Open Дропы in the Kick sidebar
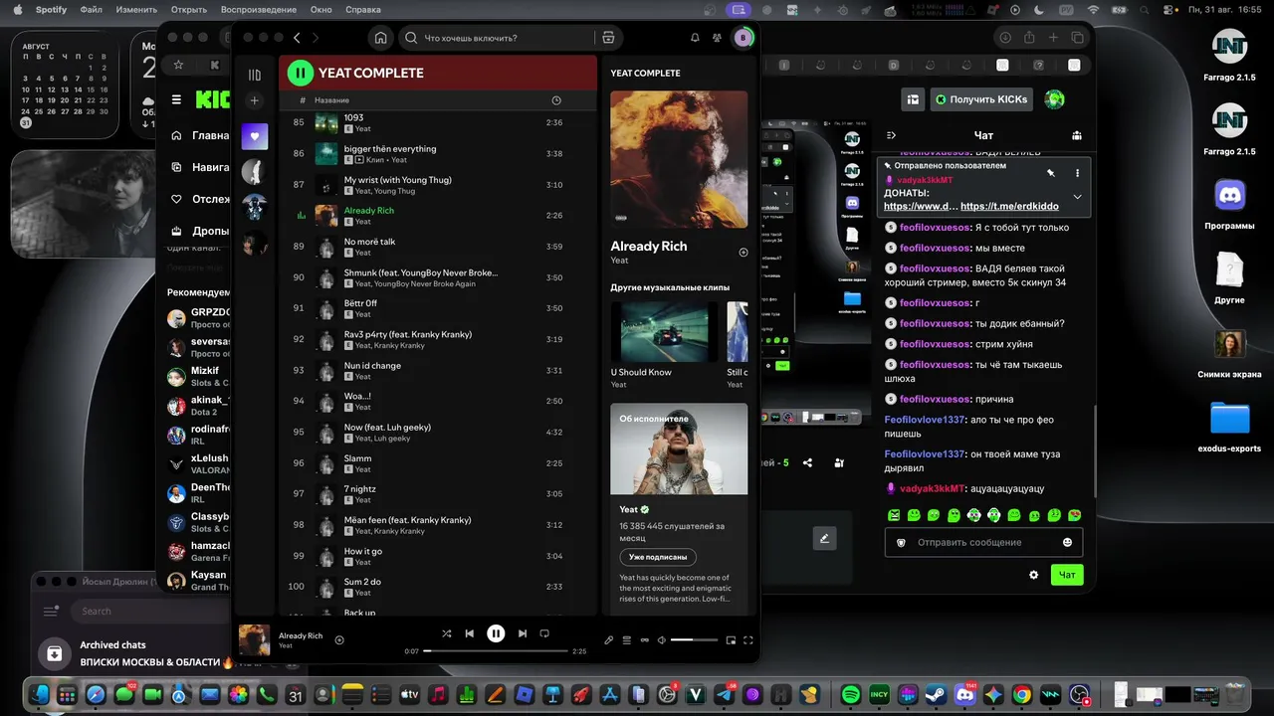Image resolution: width=1274 pixels, height=716 pixels. [201, 231]
